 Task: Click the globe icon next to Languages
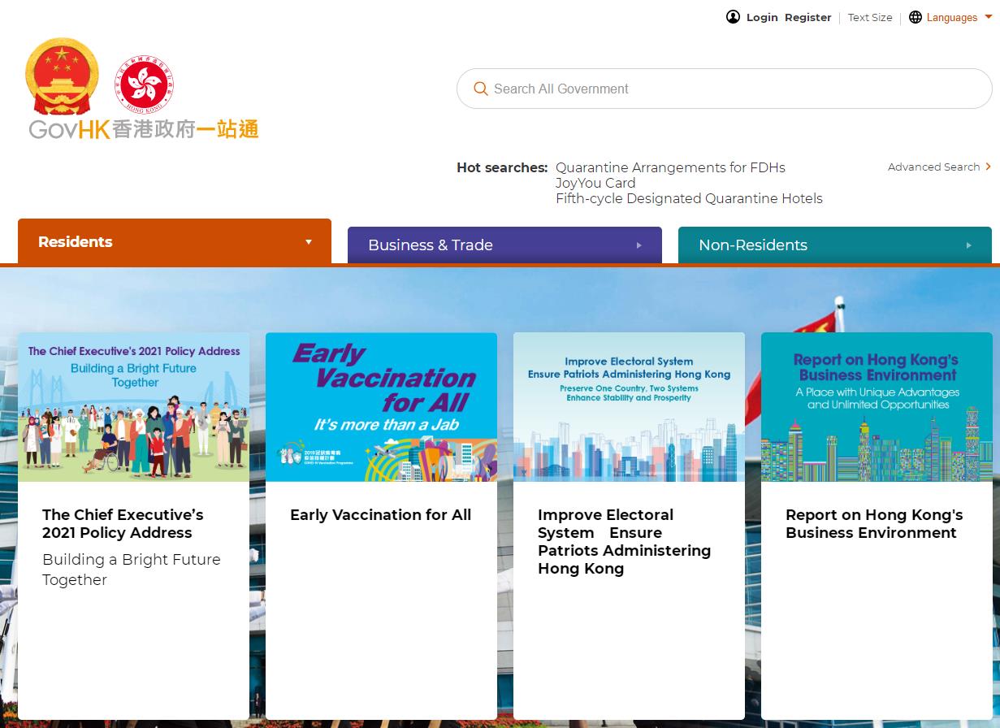(x=916, y=17)
